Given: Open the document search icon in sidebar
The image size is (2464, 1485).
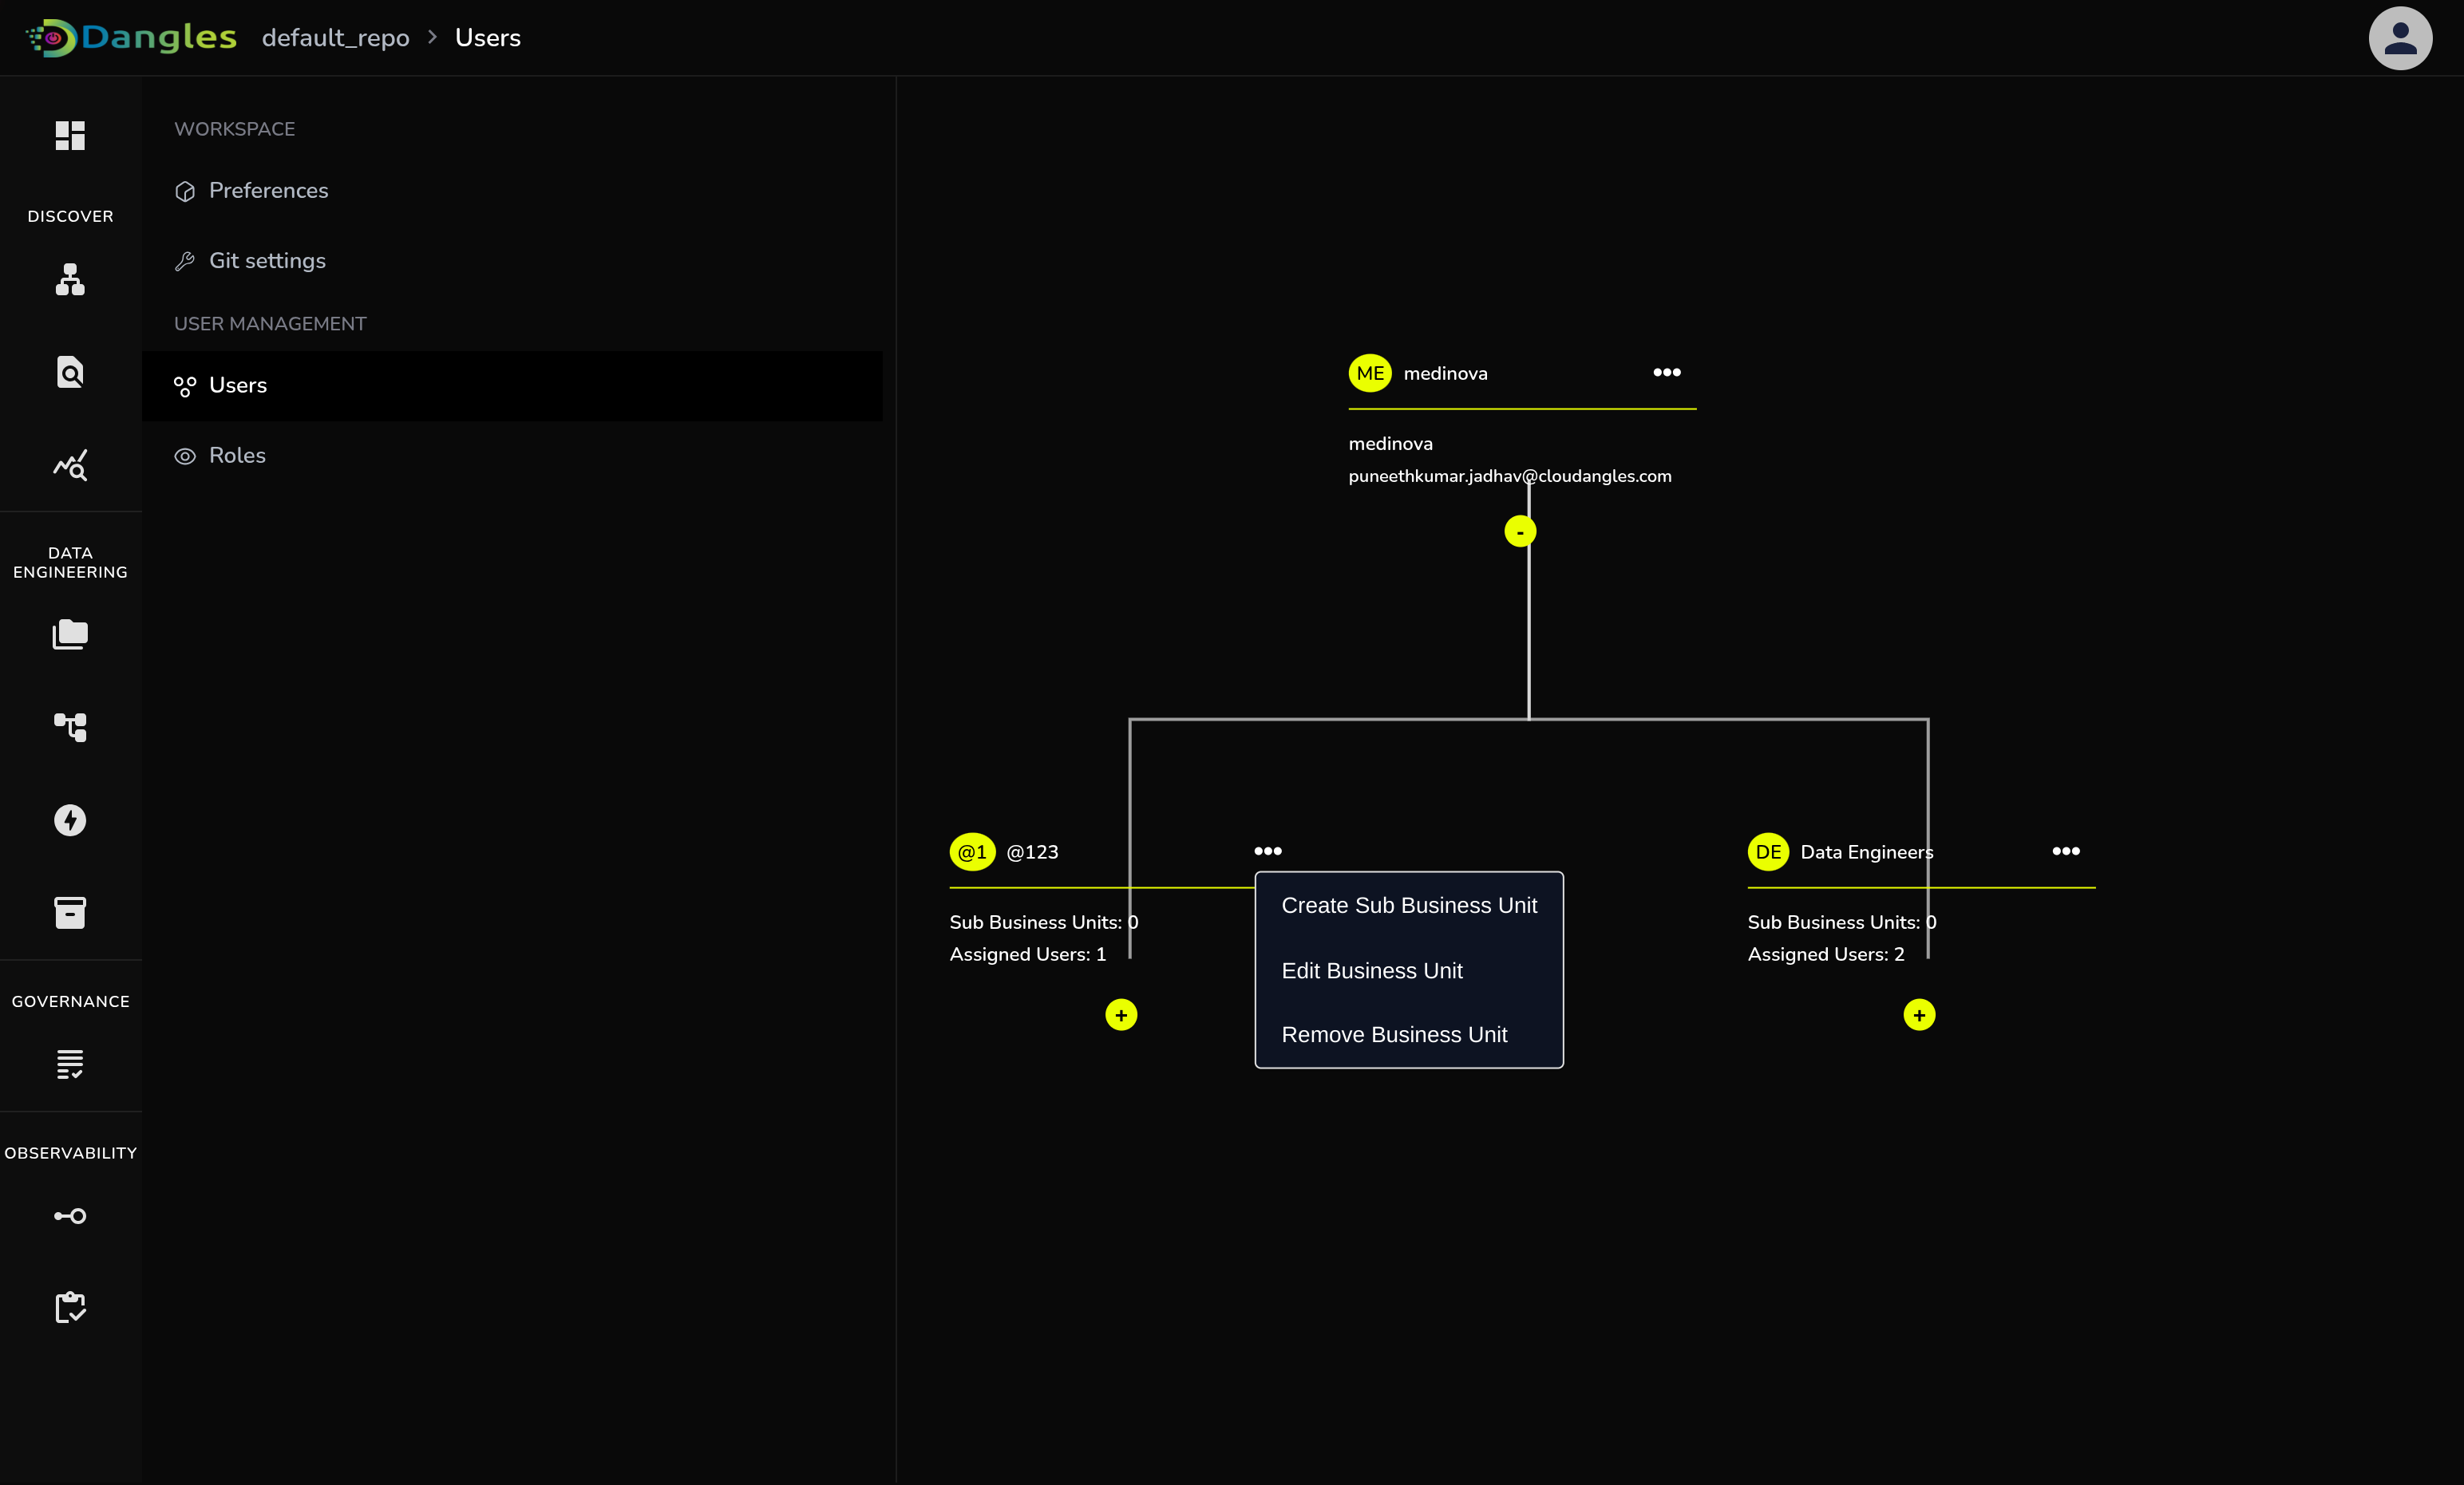Looking at the screenshot, I should click(70, 372).
